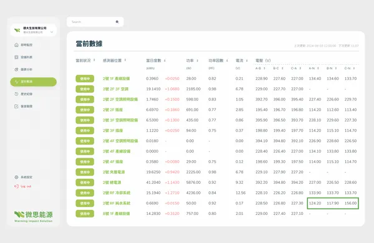Click 使用中 badge for 2號 總電源
374x243 pixels.
point(85,183)
